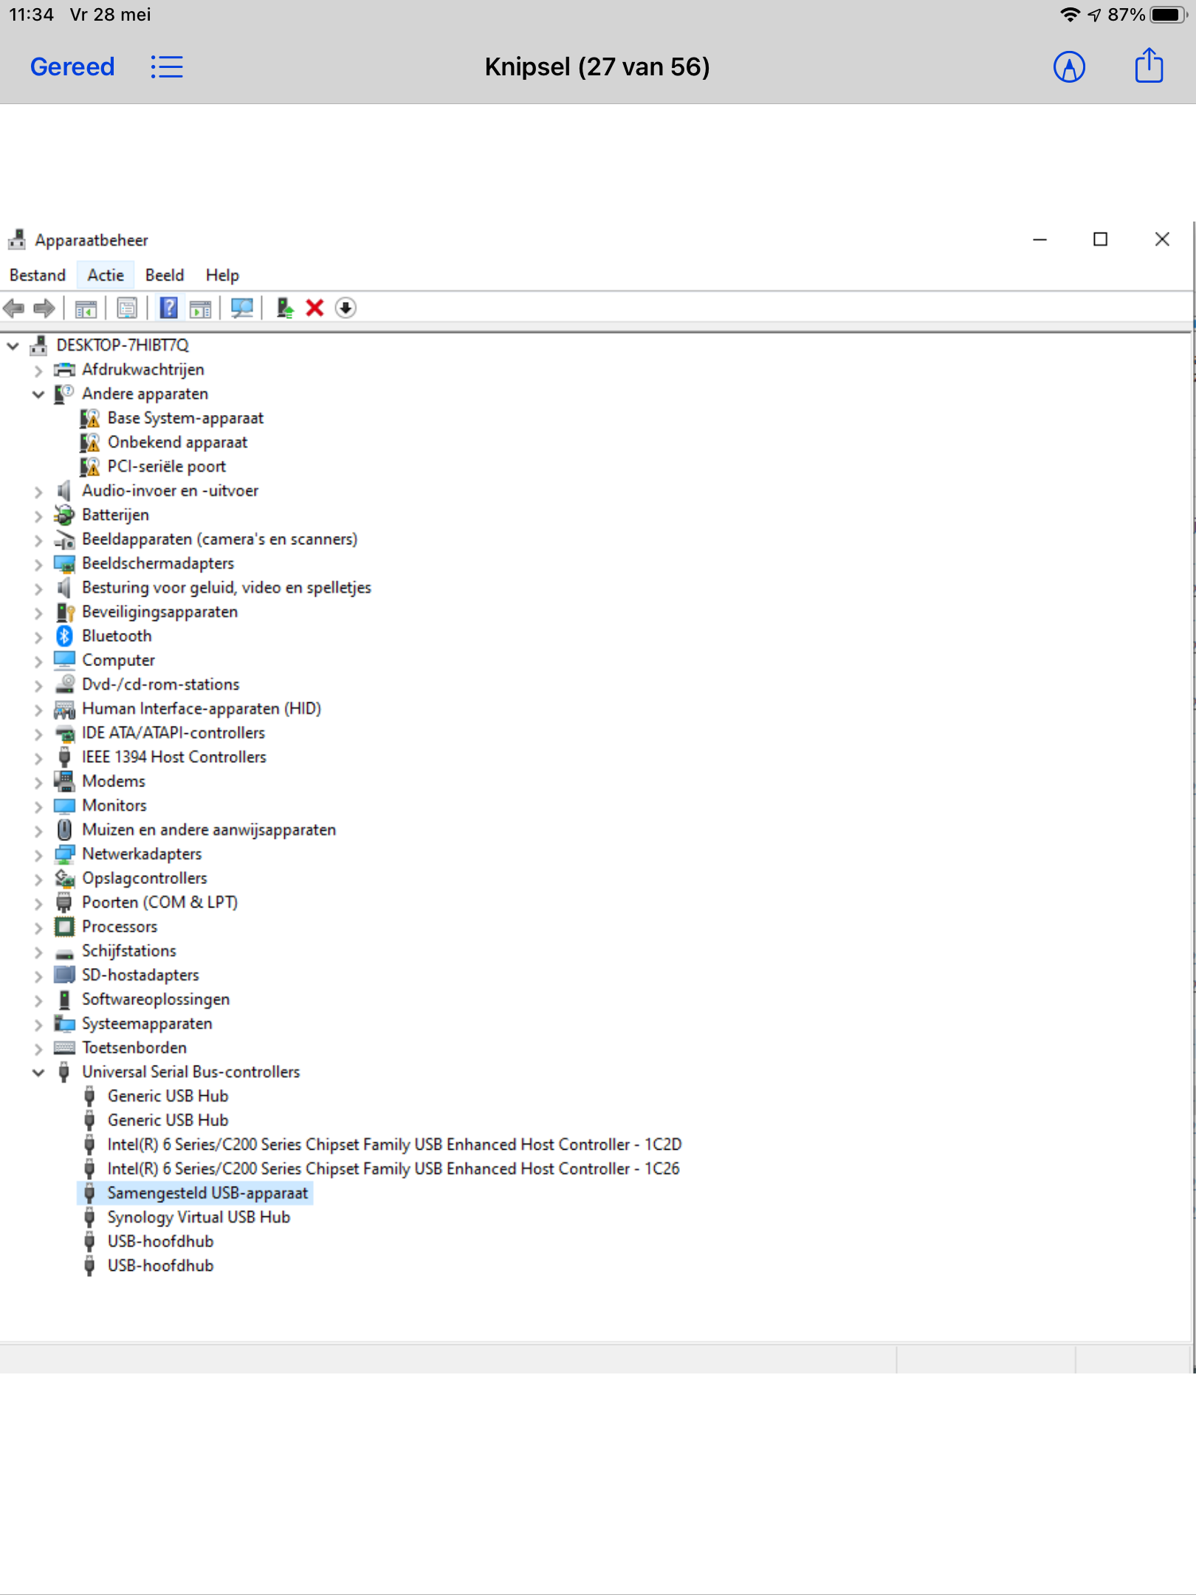Expand the Human Interface-apparaten (HID) category
The image size is (1196, 1595).
tap(38, 710)
